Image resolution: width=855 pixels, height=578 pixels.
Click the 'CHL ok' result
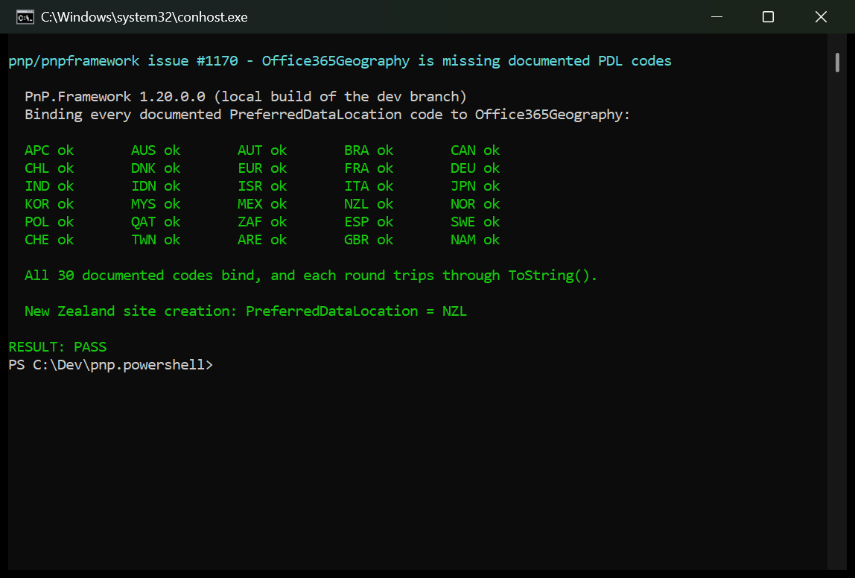49,168
